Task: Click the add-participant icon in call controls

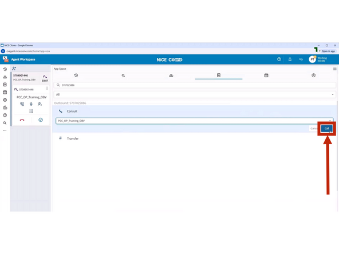Action: (40, 104)
